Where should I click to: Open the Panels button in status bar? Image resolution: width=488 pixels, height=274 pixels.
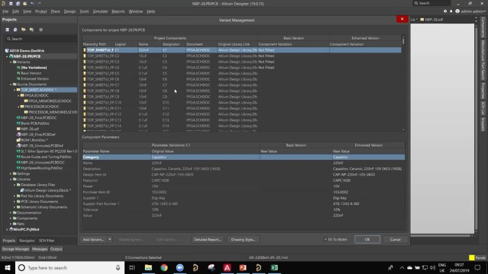pos(480,258)
